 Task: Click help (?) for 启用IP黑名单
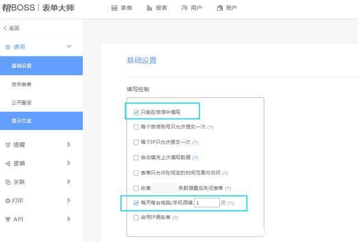tap(175, 217)
